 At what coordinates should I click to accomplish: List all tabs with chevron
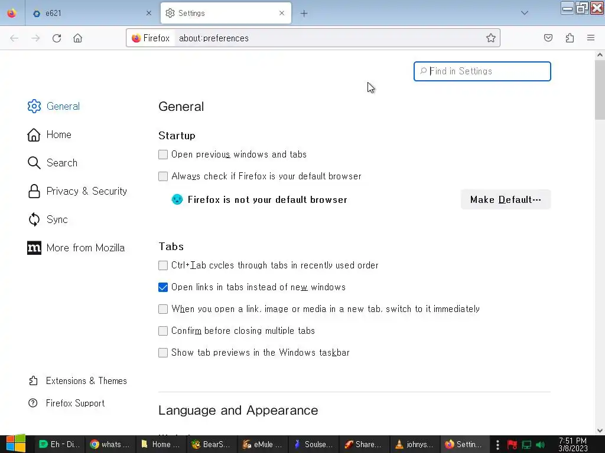click(x=525, y=13)
